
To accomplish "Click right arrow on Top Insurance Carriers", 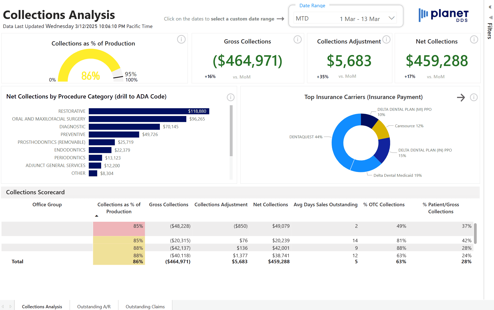I will pos(461,97).
